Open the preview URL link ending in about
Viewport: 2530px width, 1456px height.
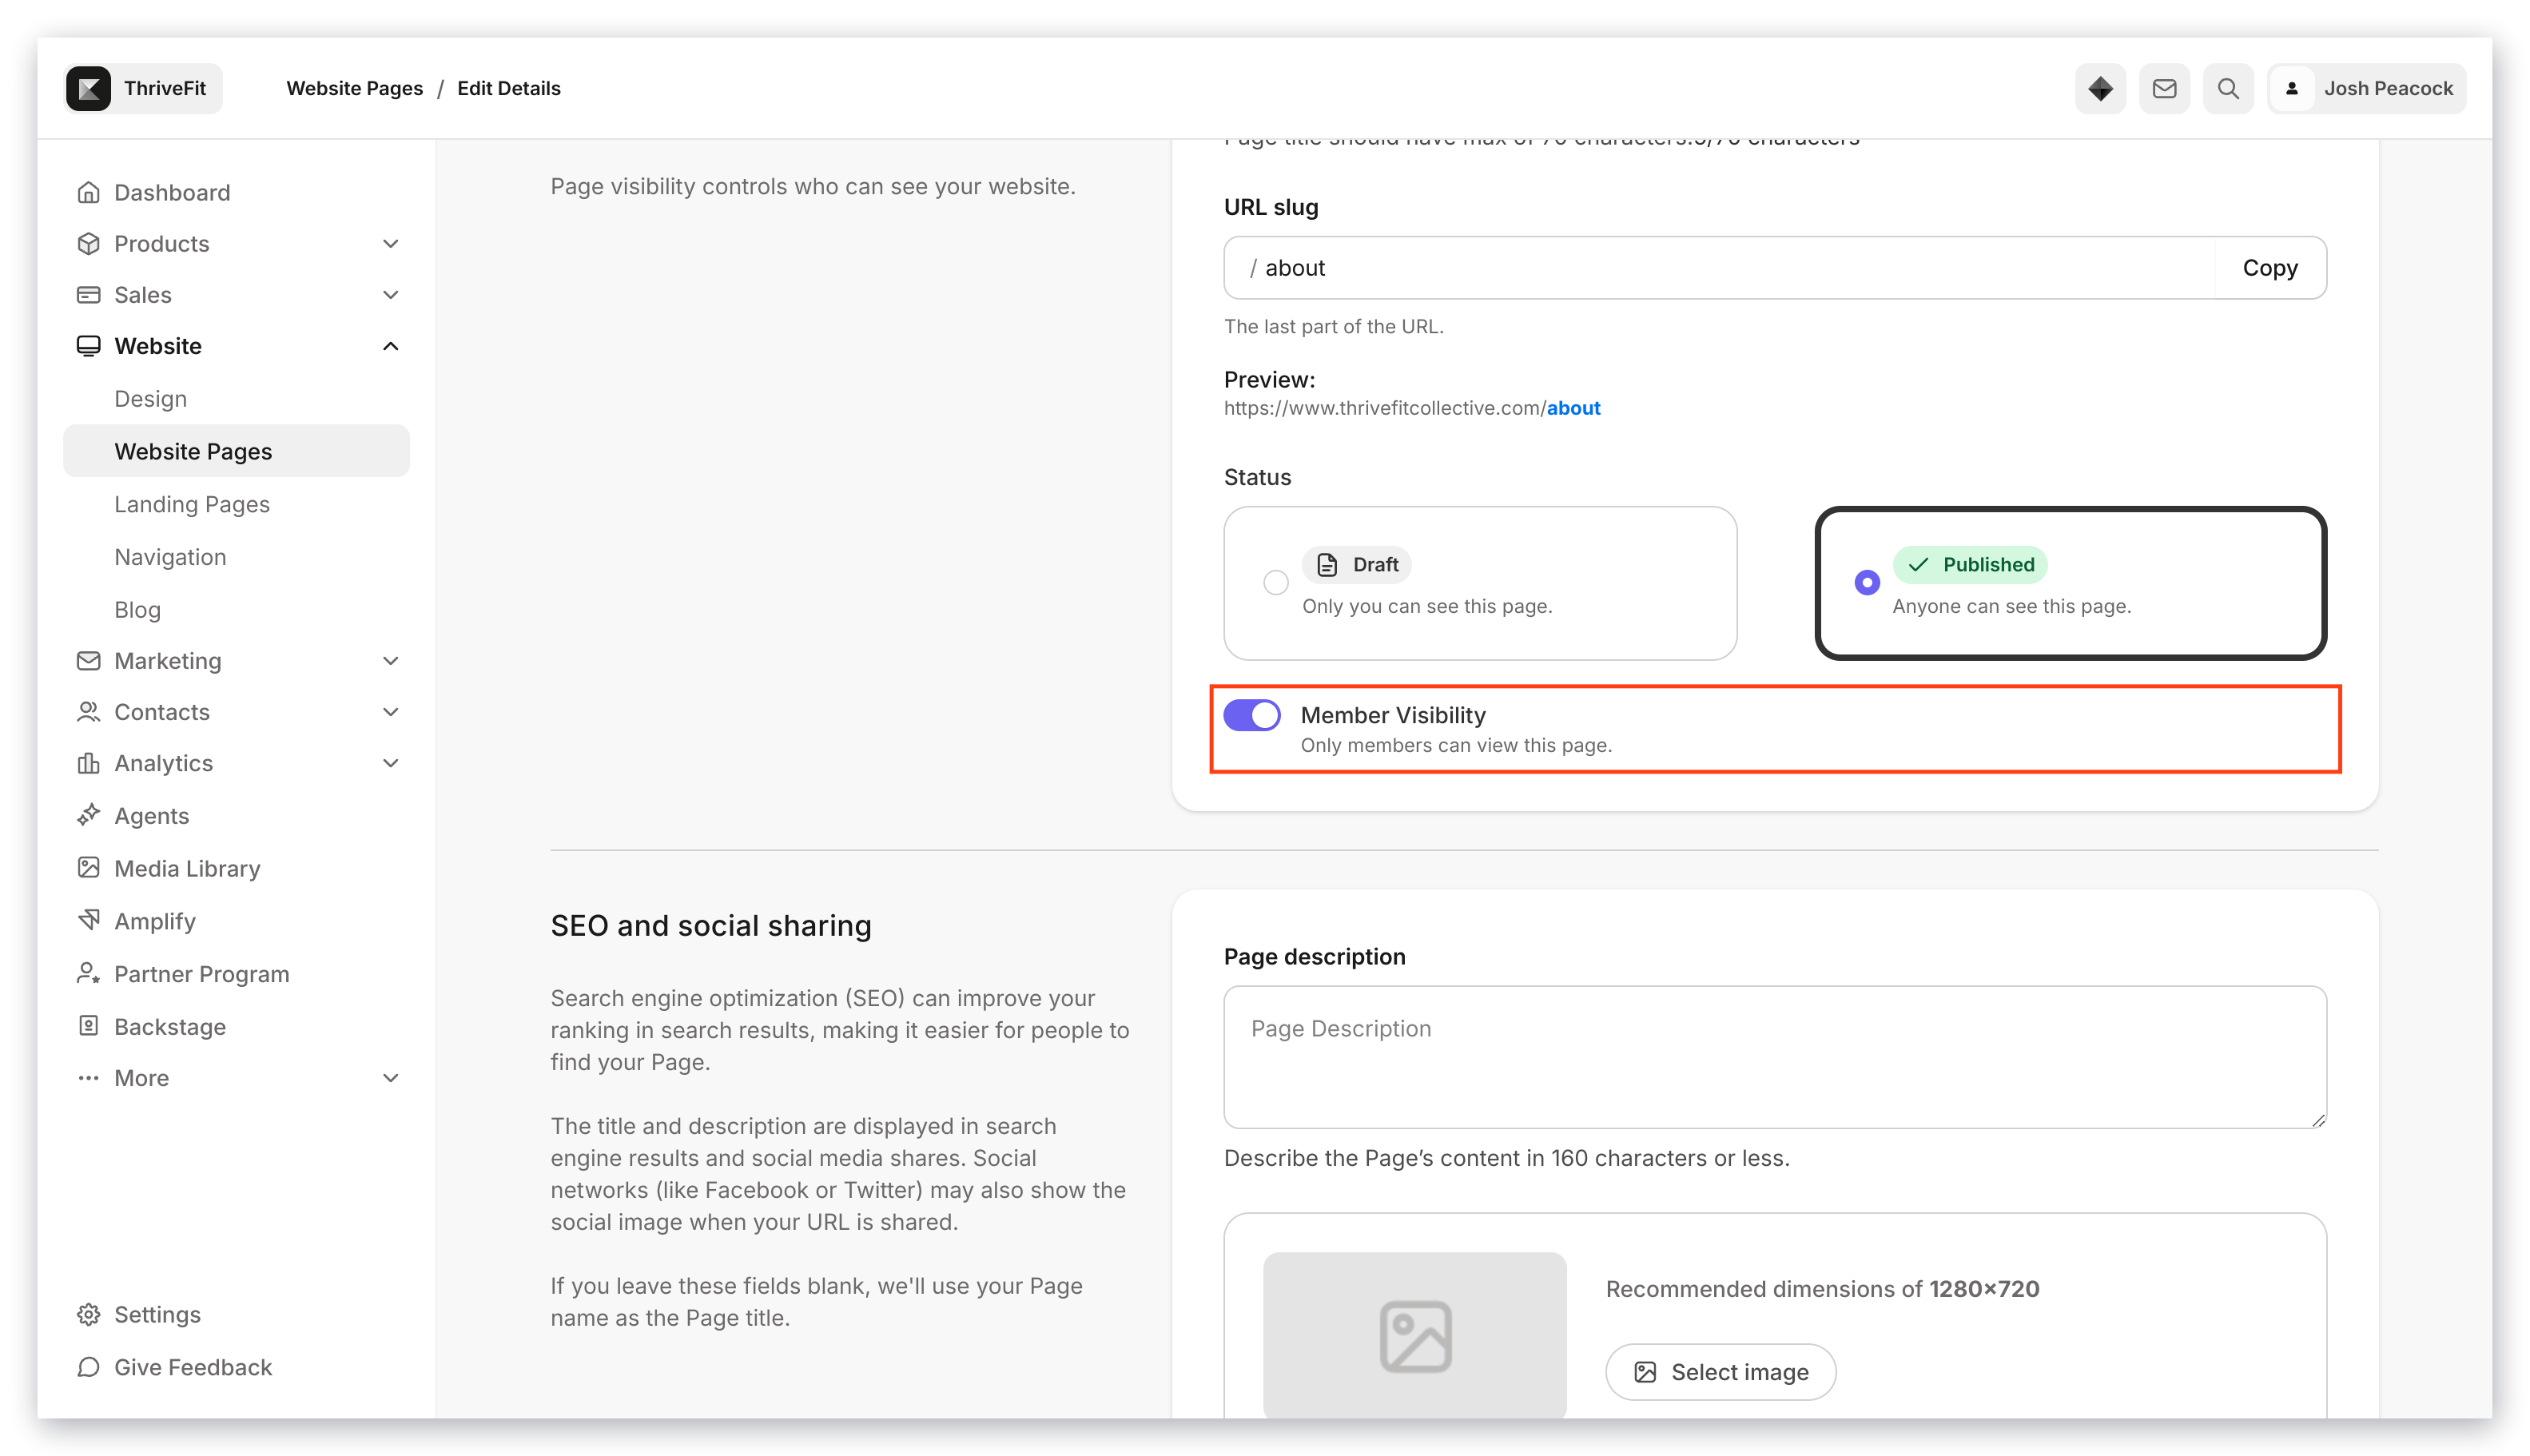point(1411,408)
